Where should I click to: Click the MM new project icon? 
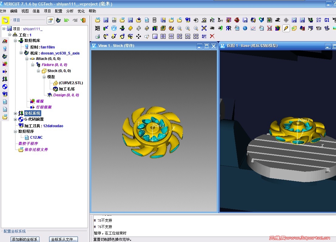[114, 20]
